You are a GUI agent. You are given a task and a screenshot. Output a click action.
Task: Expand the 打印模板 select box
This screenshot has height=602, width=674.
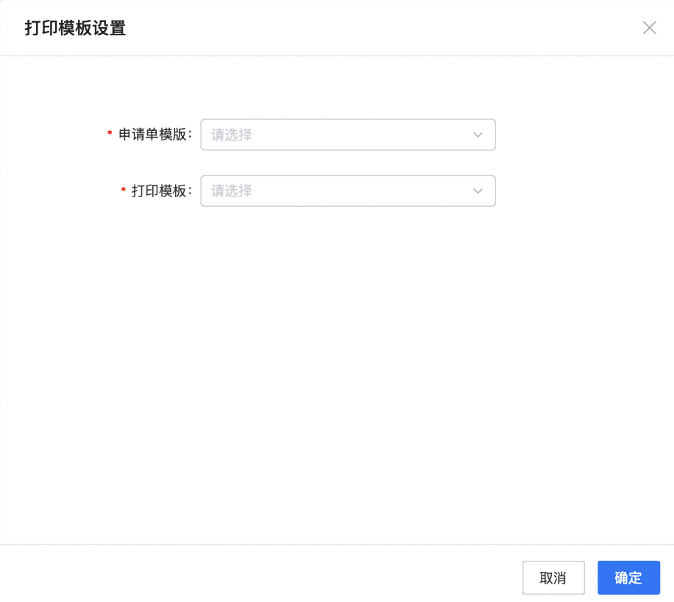[347, 191]
